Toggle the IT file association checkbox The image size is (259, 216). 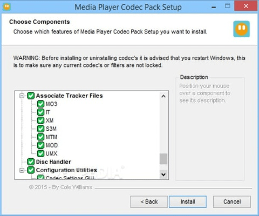tap(40, 112)
